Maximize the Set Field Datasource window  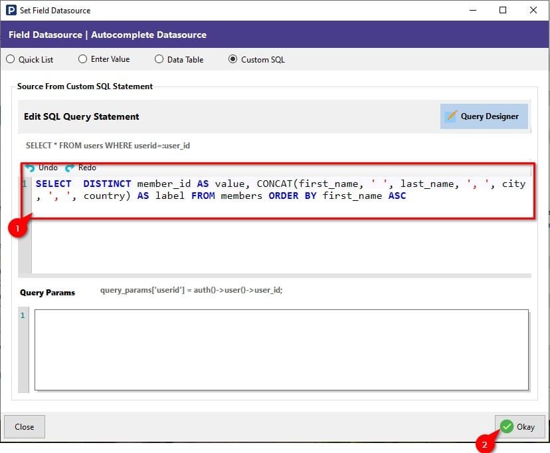(503, 10)
